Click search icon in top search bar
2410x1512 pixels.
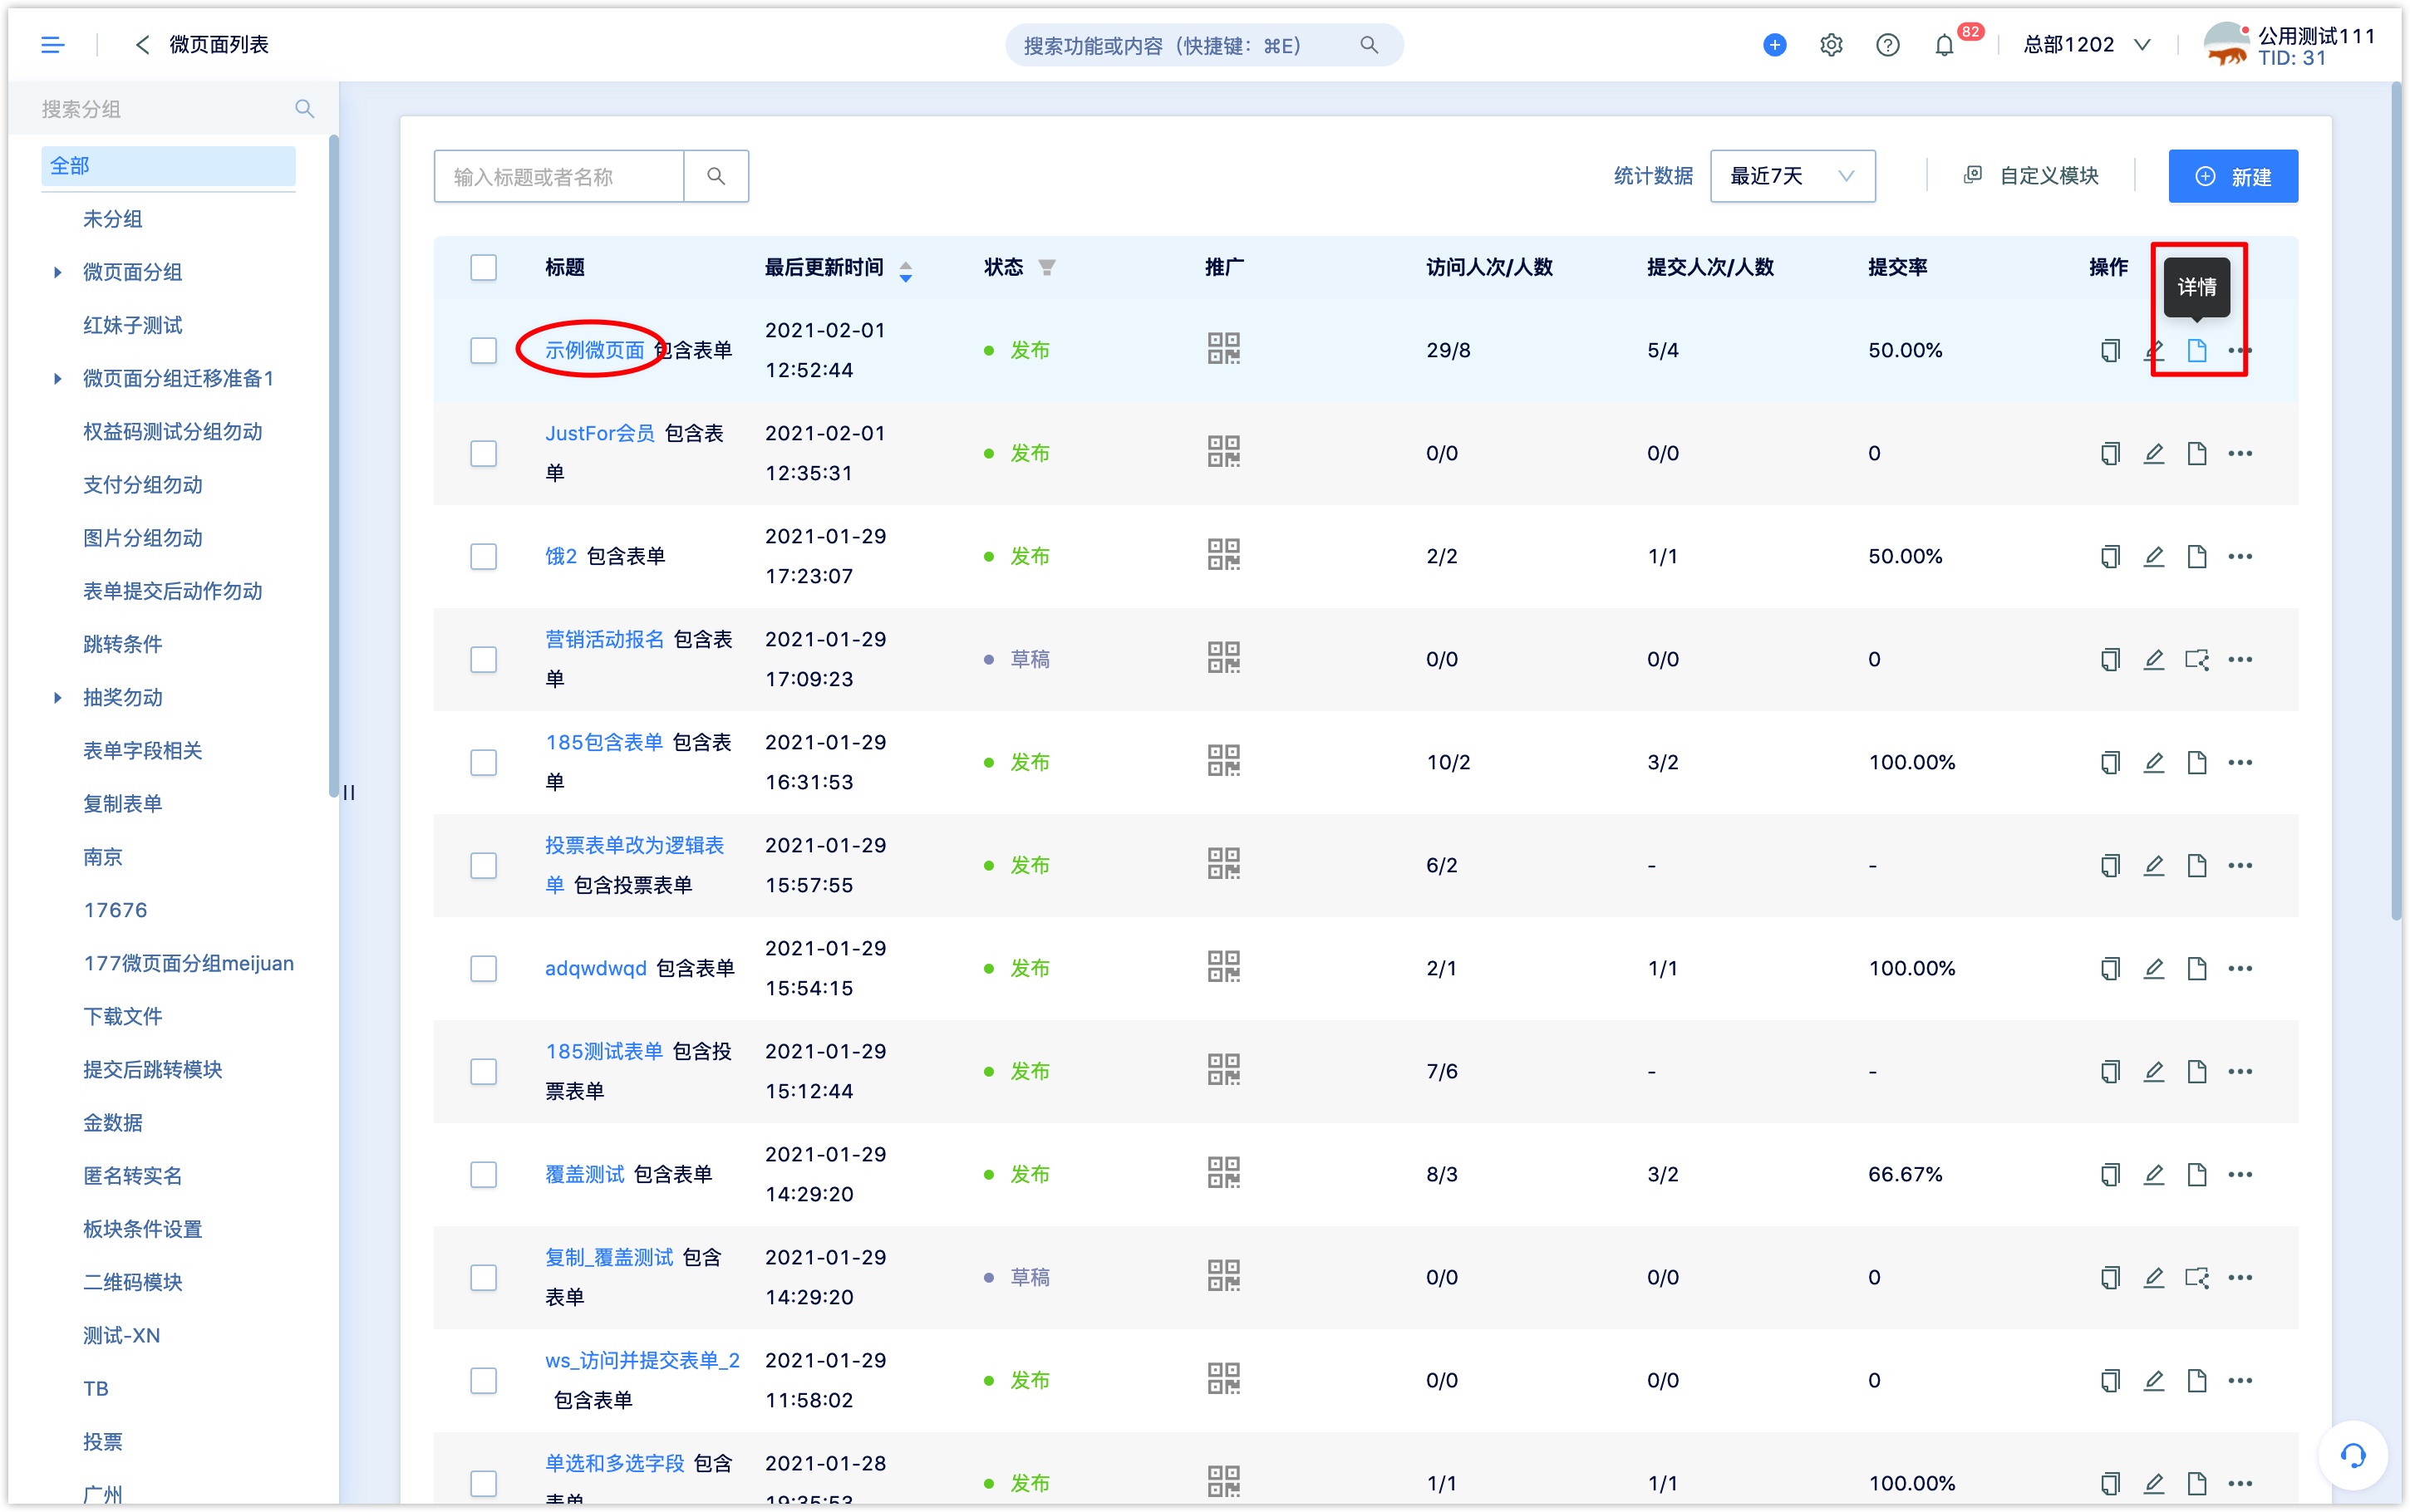[1369, 45]
